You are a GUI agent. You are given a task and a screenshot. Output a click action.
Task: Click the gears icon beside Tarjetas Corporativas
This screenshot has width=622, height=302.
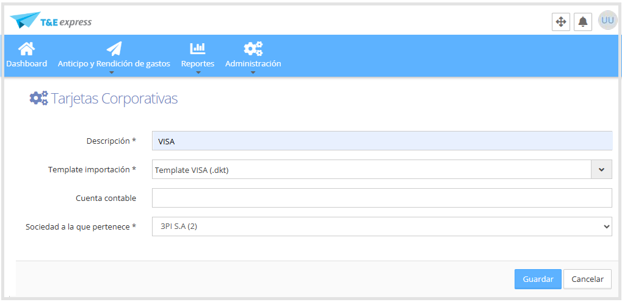38,98
